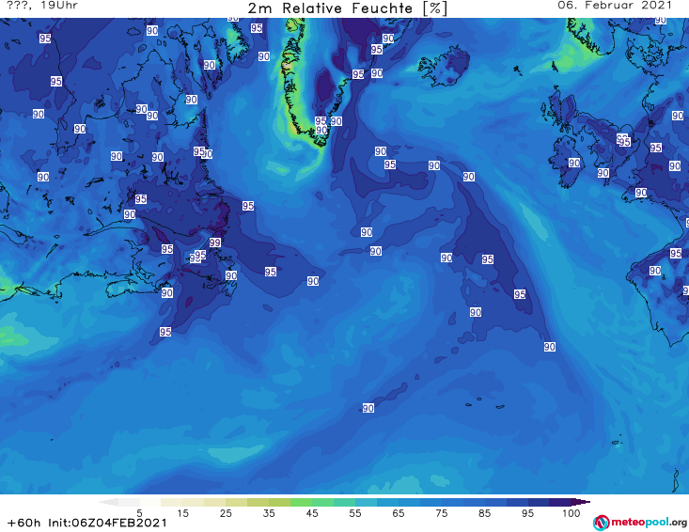Screen dimensions: 689x532
Task: Click legend value '85' below the color bar
Action: click(484, 513)
